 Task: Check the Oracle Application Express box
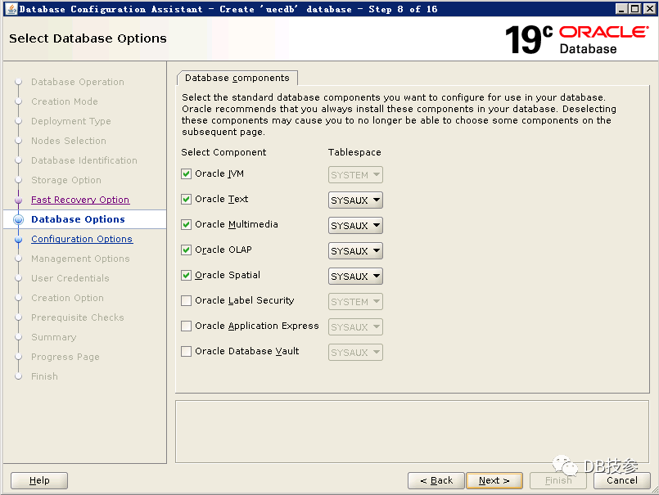coord(187,326)
